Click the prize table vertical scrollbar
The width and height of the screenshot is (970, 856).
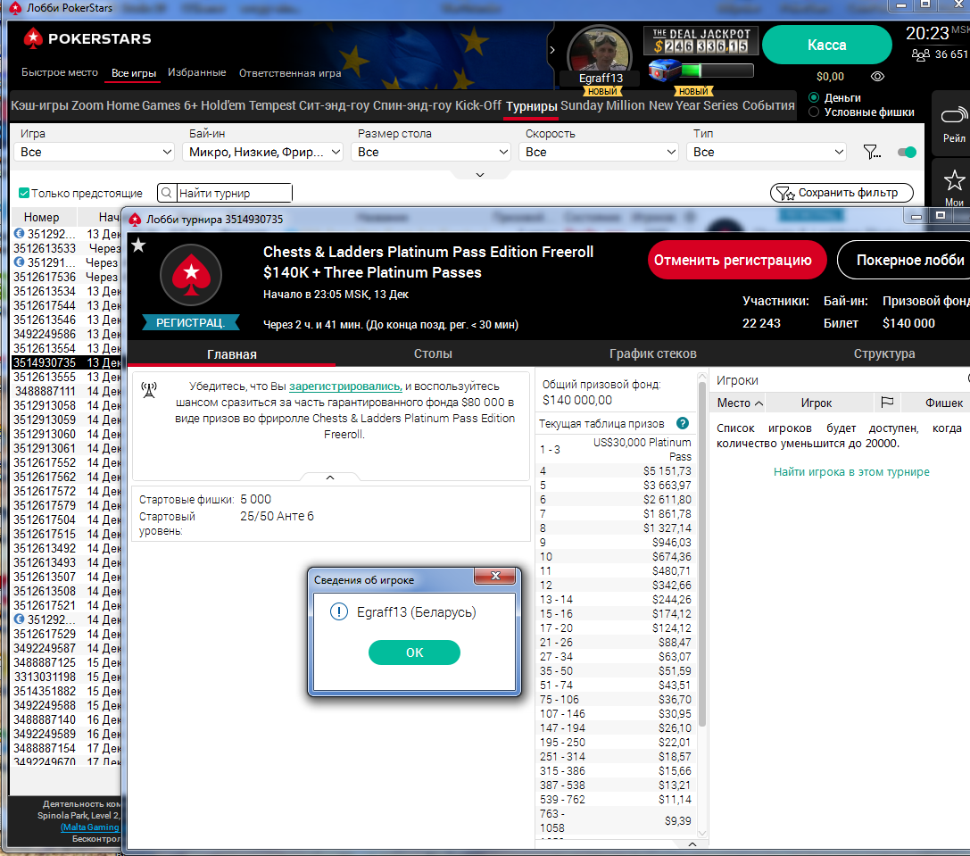(x=702, y=554)
